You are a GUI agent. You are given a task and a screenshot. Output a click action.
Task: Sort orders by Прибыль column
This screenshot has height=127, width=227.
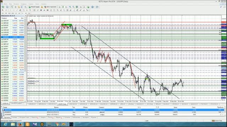(220, 107)
